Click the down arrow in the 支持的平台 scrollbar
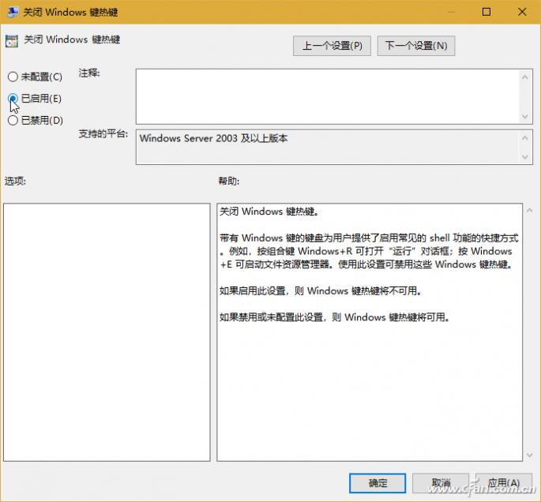The height and width of the screenshot is (502, 541). pos(525,157)
